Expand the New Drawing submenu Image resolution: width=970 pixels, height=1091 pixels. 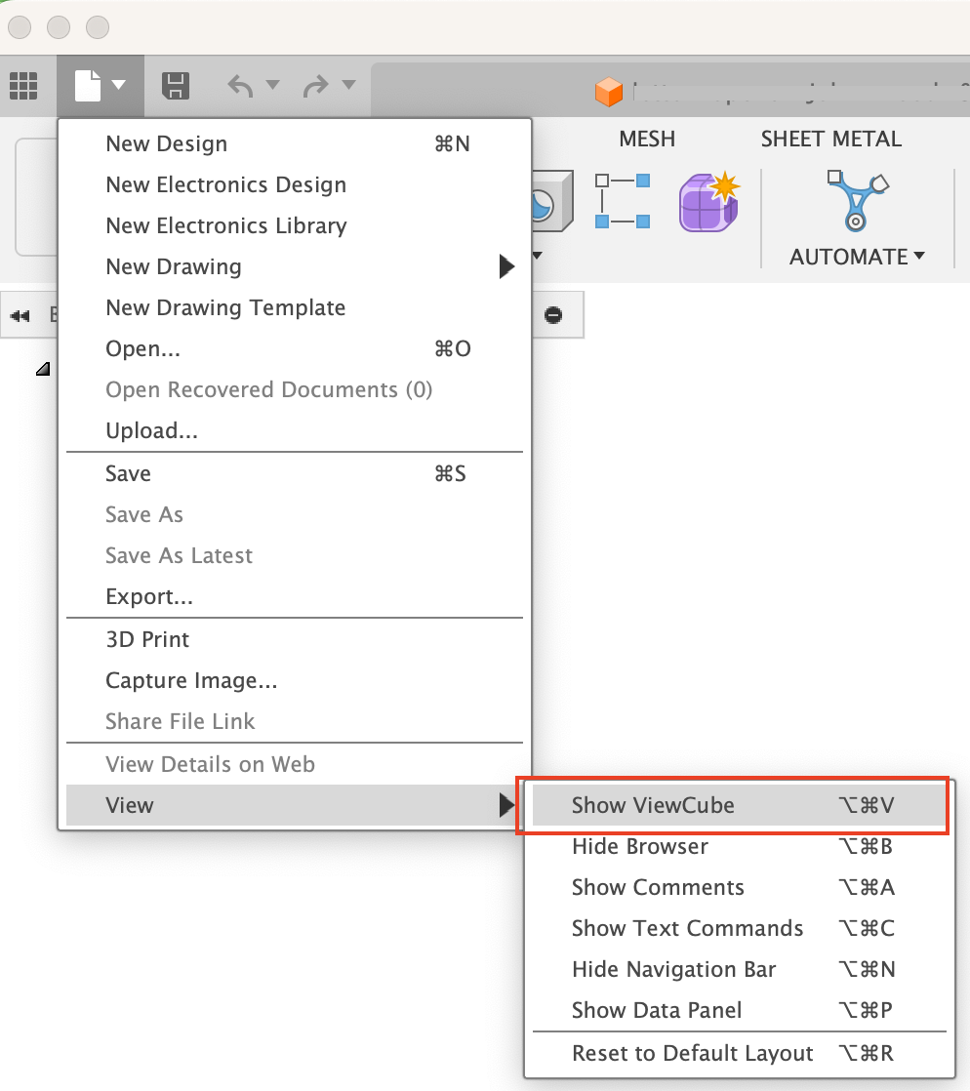pos(174,266)
